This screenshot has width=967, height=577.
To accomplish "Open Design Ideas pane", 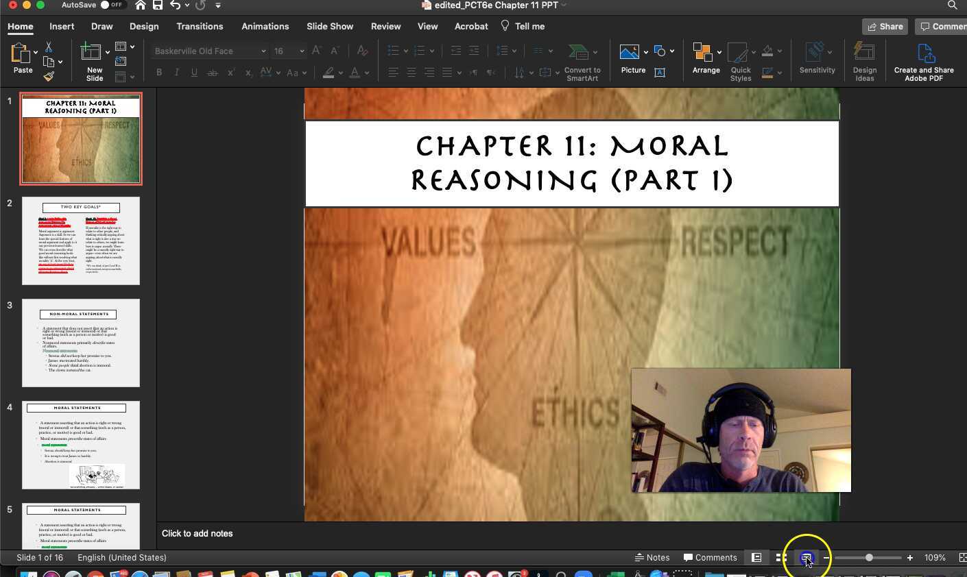I will tap(864, 60).
